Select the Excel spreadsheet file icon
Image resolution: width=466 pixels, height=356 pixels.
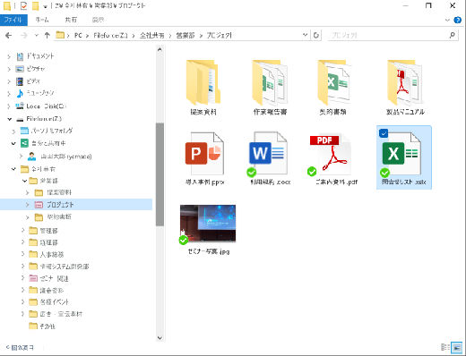point(401,154)
